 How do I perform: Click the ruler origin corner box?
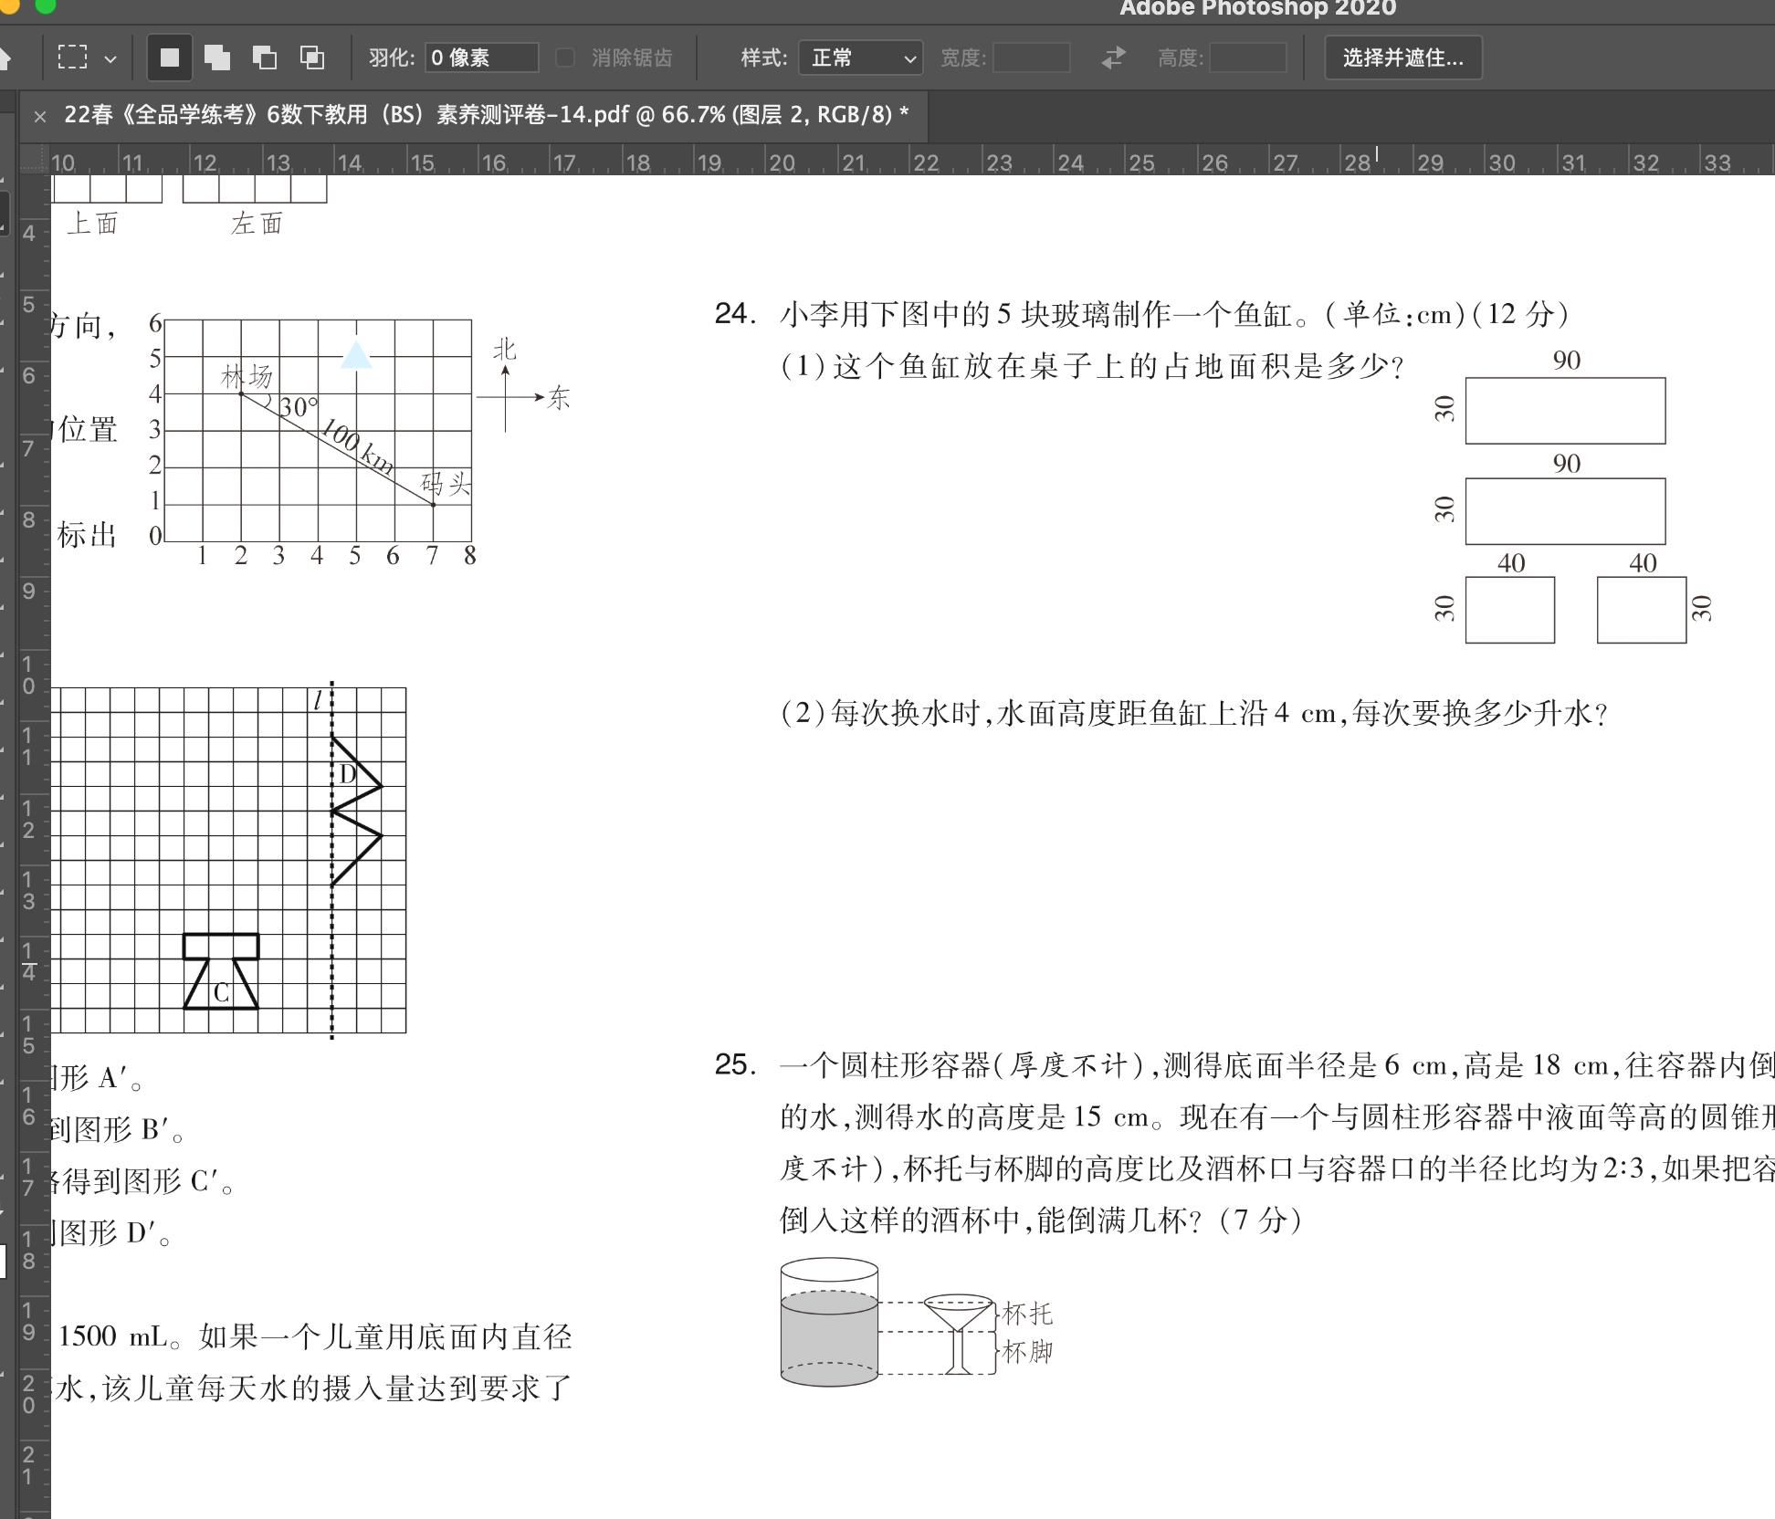[34, 159]
